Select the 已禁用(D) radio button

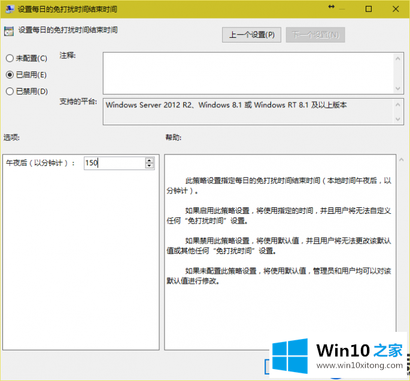[x=10, y=91]
